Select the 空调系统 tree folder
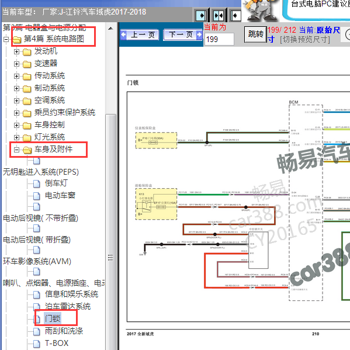This screenshot has height=350, width=350. click(x=50, y=101)
